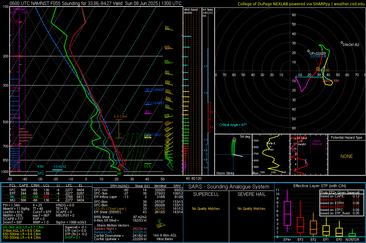The height and width of the screenshot is (243, 366).
Task: Click the SigSvr = 1998 m3/s3 value
Action: [x=71, y=222]
